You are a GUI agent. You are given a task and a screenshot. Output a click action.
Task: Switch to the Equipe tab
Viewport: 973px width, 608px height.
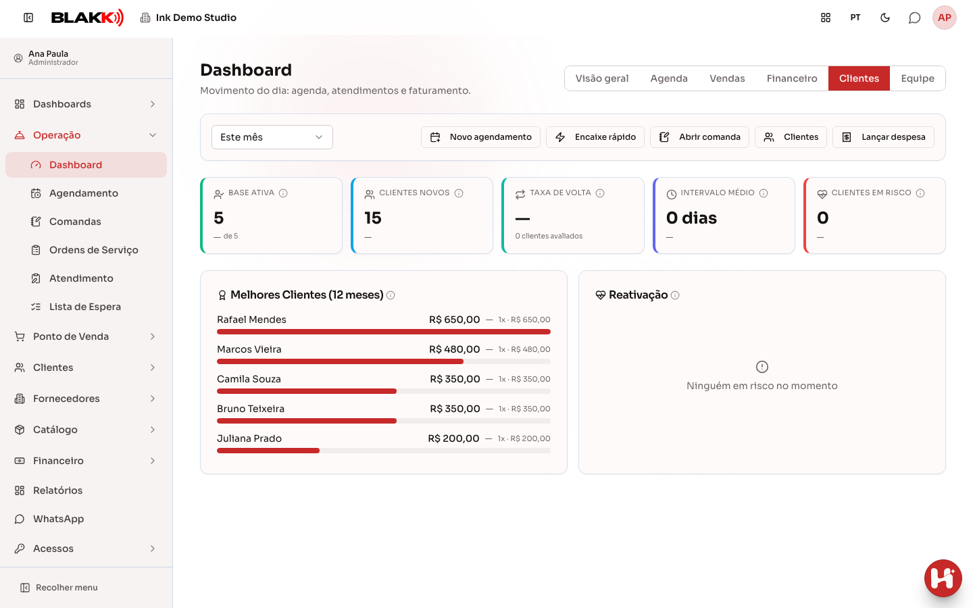click(x=918, y=78)
